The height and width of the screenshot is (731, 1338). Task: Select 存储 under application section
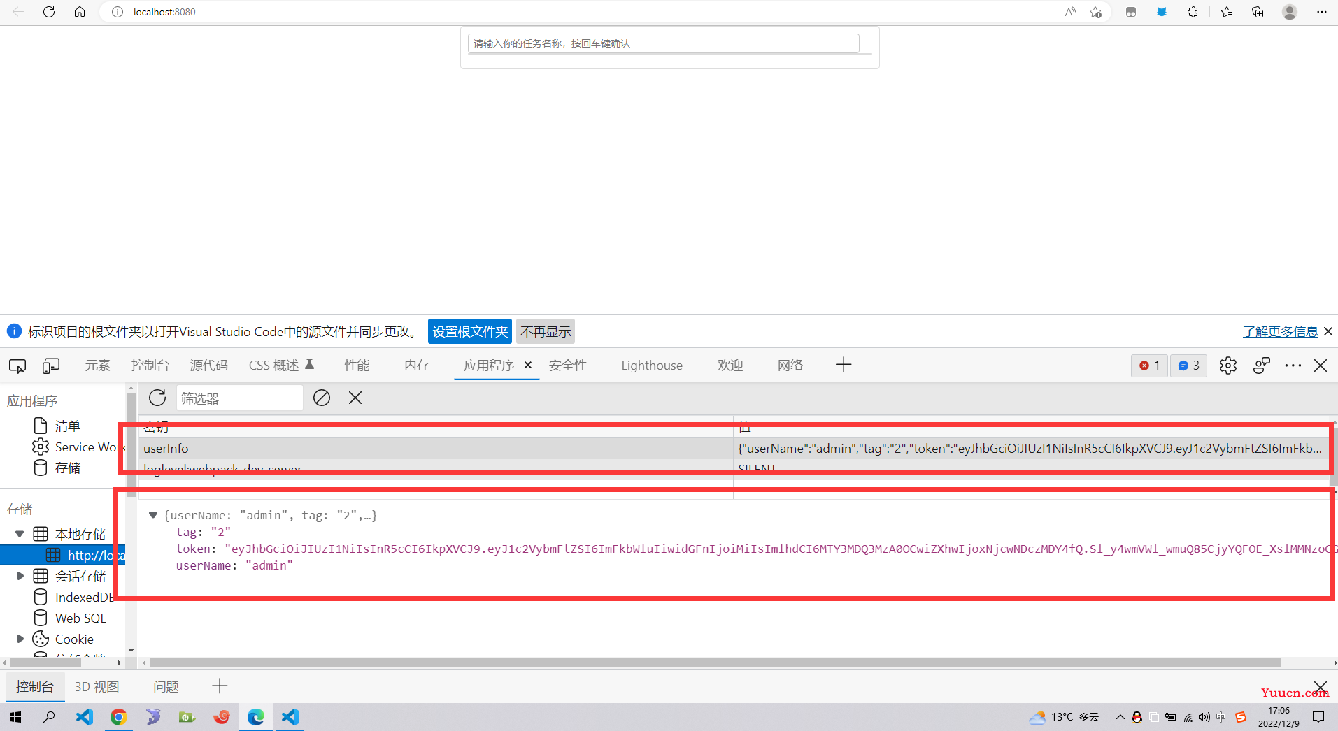pyautogui.click(x=67, y=468)
